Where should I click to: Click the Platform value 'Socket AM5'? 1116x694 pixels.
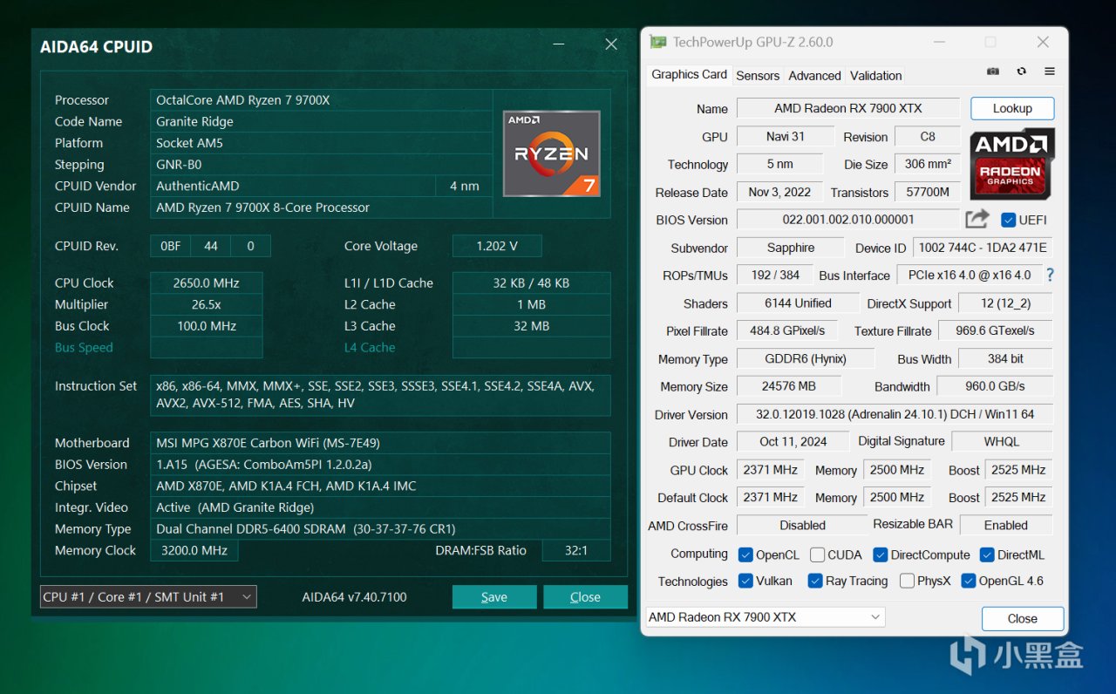(x=321, y=143)
